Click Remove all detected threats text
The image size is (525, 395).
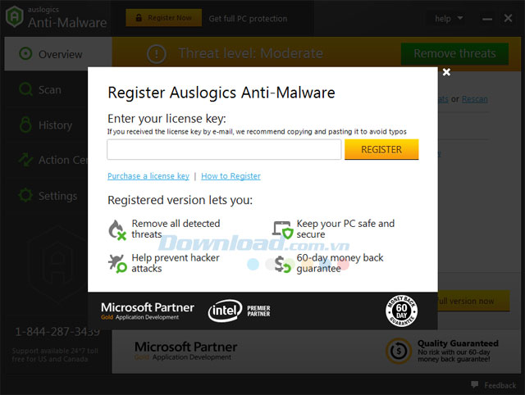(176, 229)
